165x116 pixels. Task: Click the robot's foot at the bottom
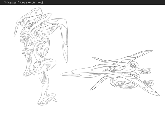tap(47, 100)
